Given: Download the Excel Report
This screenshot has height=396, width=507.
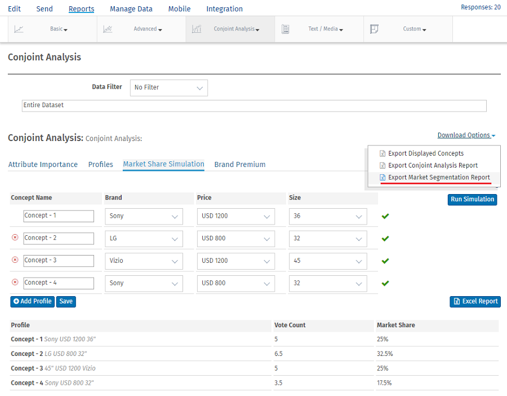Looking at the screenshot, I should pos(475,302).
